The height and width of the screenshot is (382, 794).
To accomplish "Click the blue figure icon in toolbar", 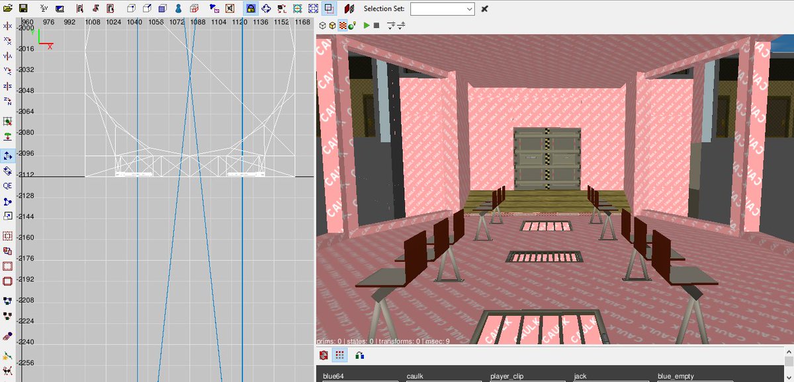I will click(x=179, y=9).
